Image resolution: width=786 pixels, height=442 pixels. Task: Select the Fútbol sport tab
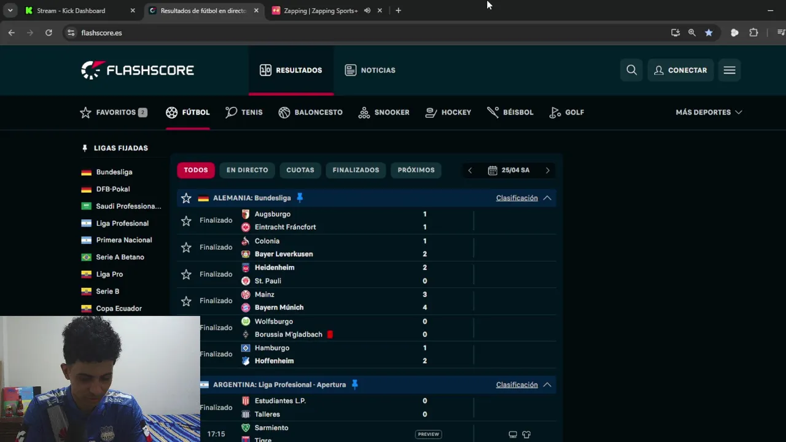pos(188,112)
